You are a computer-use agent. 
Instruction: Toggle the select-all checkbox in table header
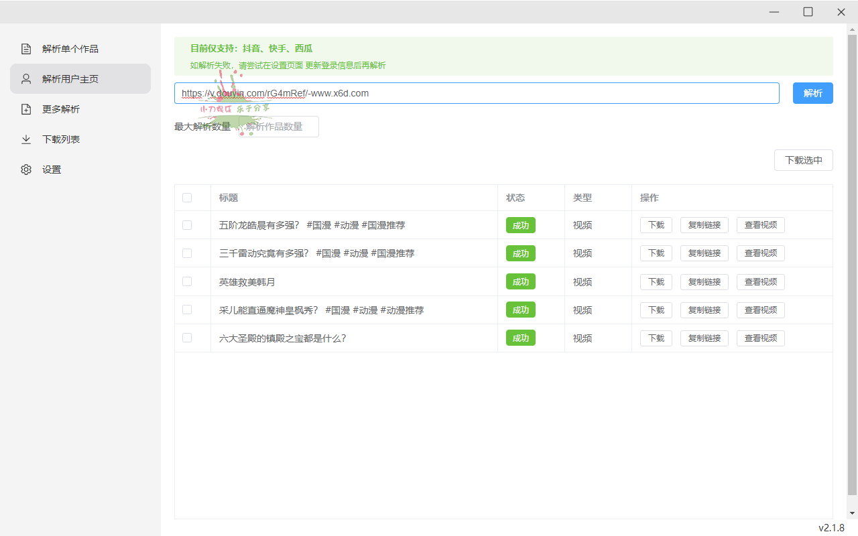click(187, 198)
